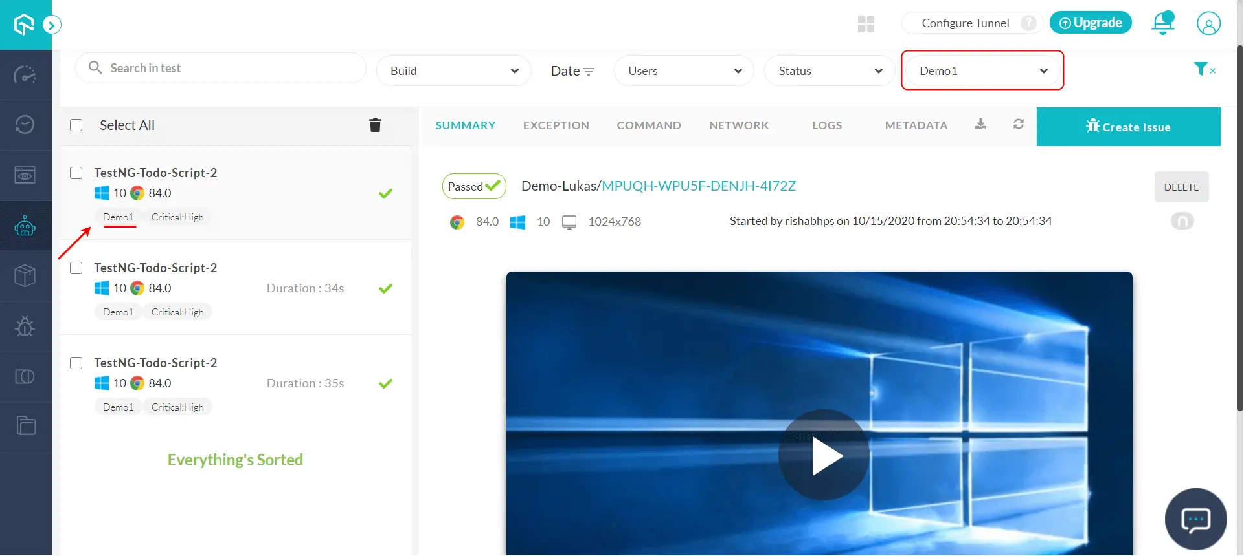
Task: Open the bug issue tracker sidebar icon
Action: click(25, 326)
